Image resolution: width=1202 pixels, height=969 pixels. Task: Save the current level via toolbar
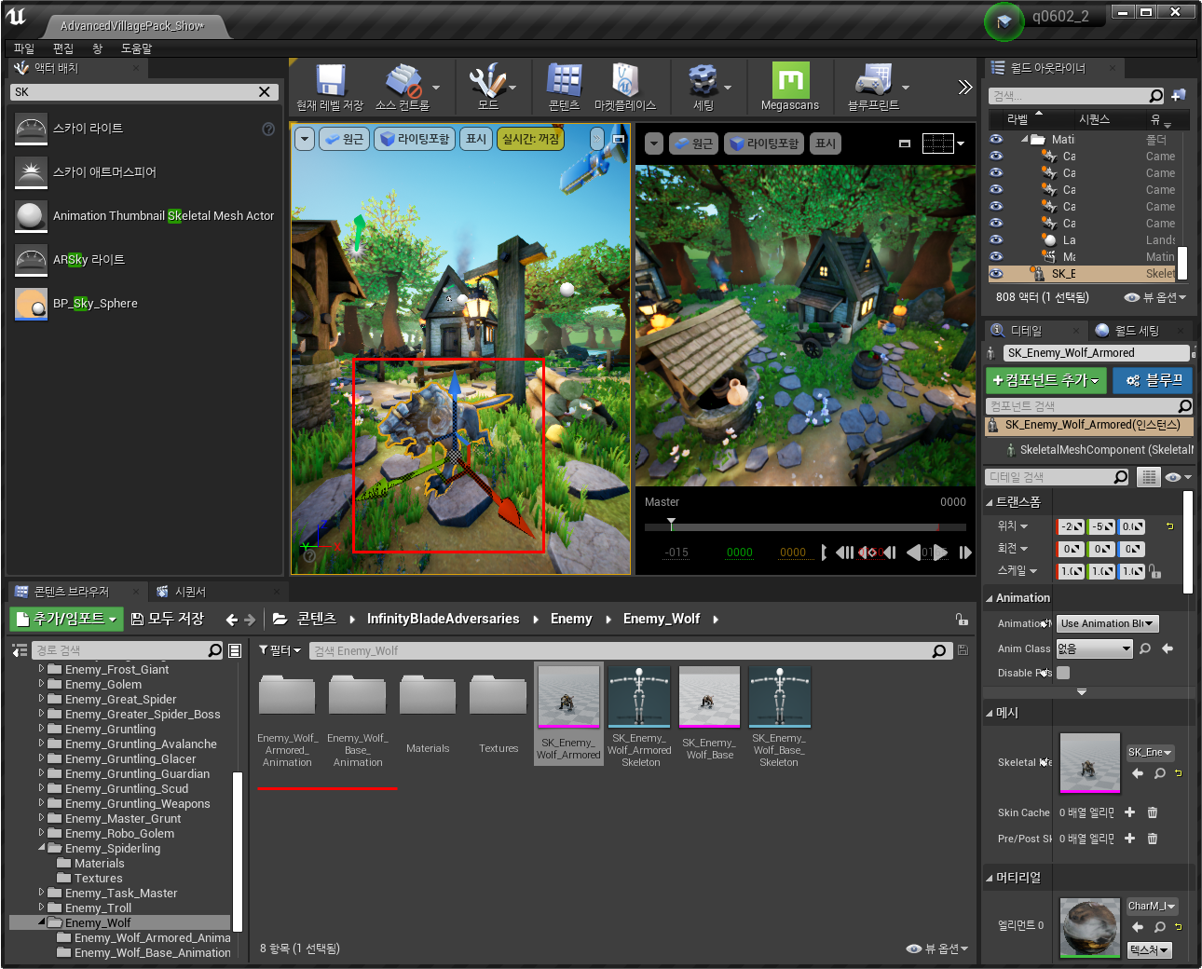330,88
